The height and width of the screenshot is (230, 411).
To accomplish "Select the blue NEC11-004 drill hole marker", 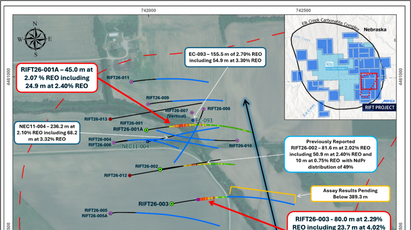I will (148, 142).
